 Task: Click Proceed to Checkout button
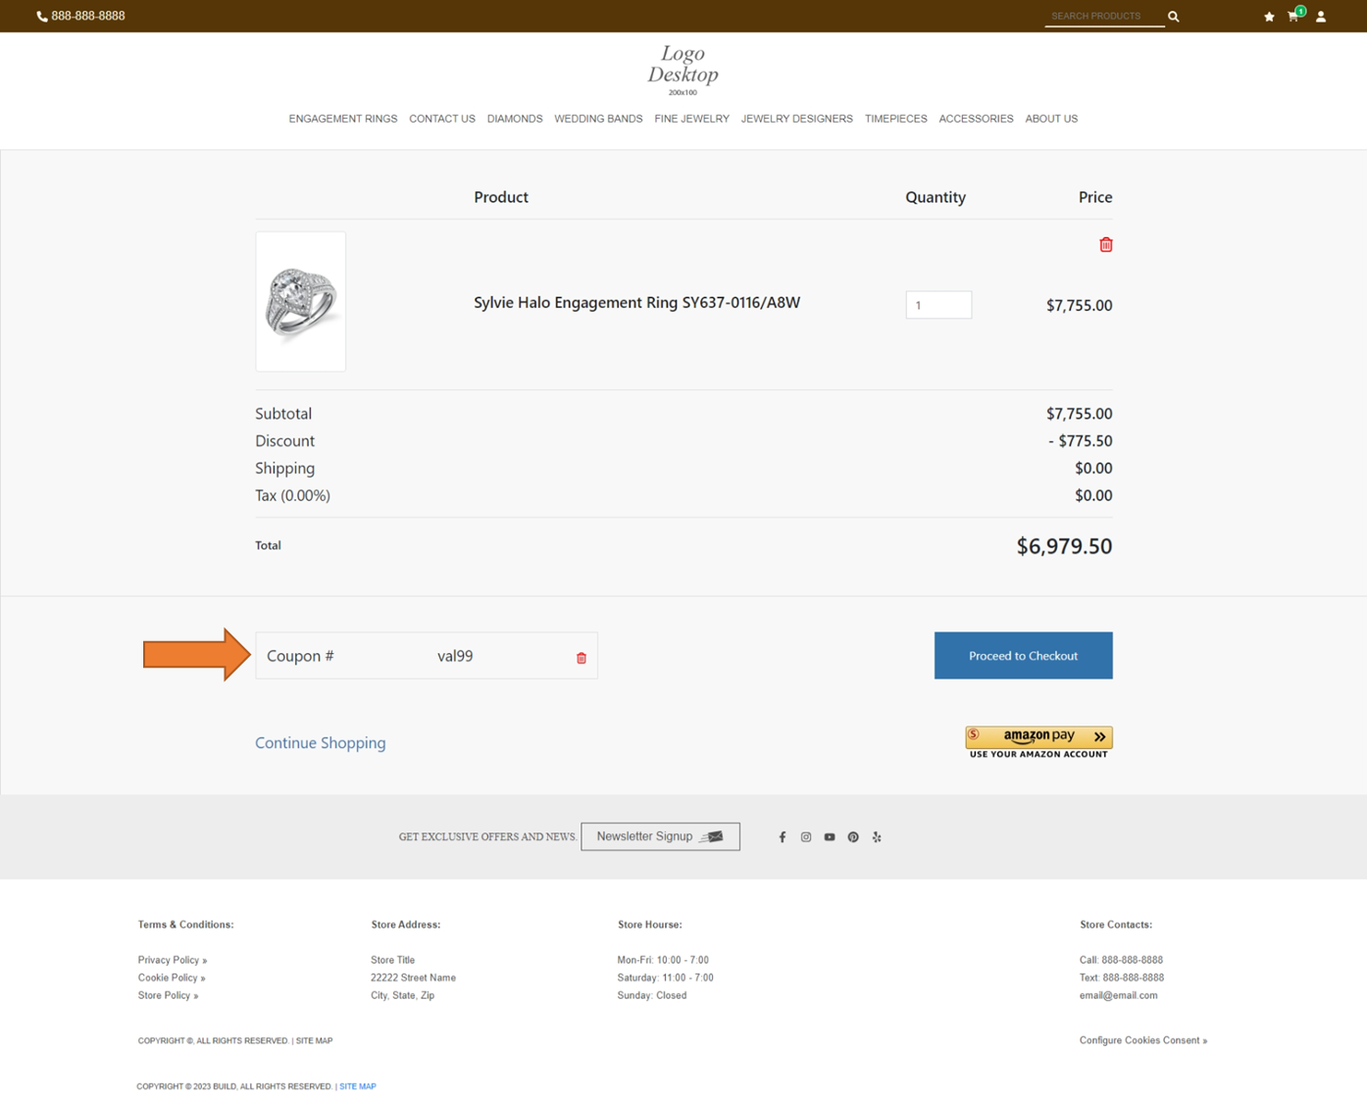click(x=1023, y=656)
